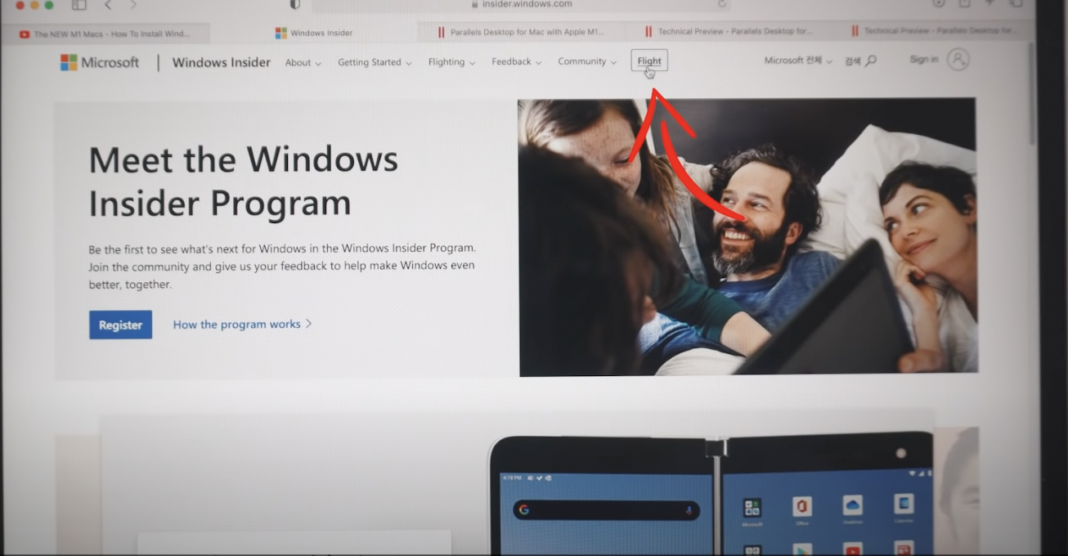This screenshot has height=556, width=1068.
Task: Switch to The NEW M1 Macs YouTube tab
Action: pos(105,34)
